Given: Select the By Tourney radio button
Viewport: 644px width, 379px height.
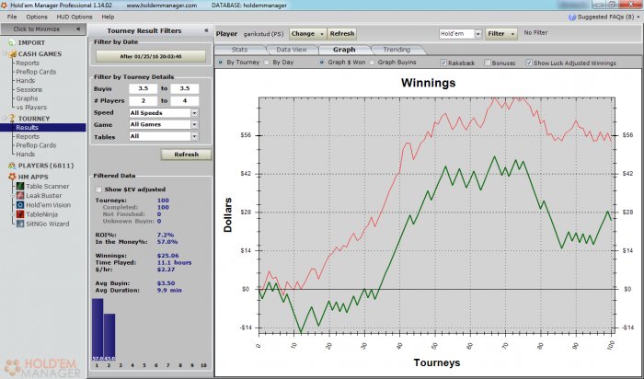Looking at the screenshot, I should pos(221,63).
